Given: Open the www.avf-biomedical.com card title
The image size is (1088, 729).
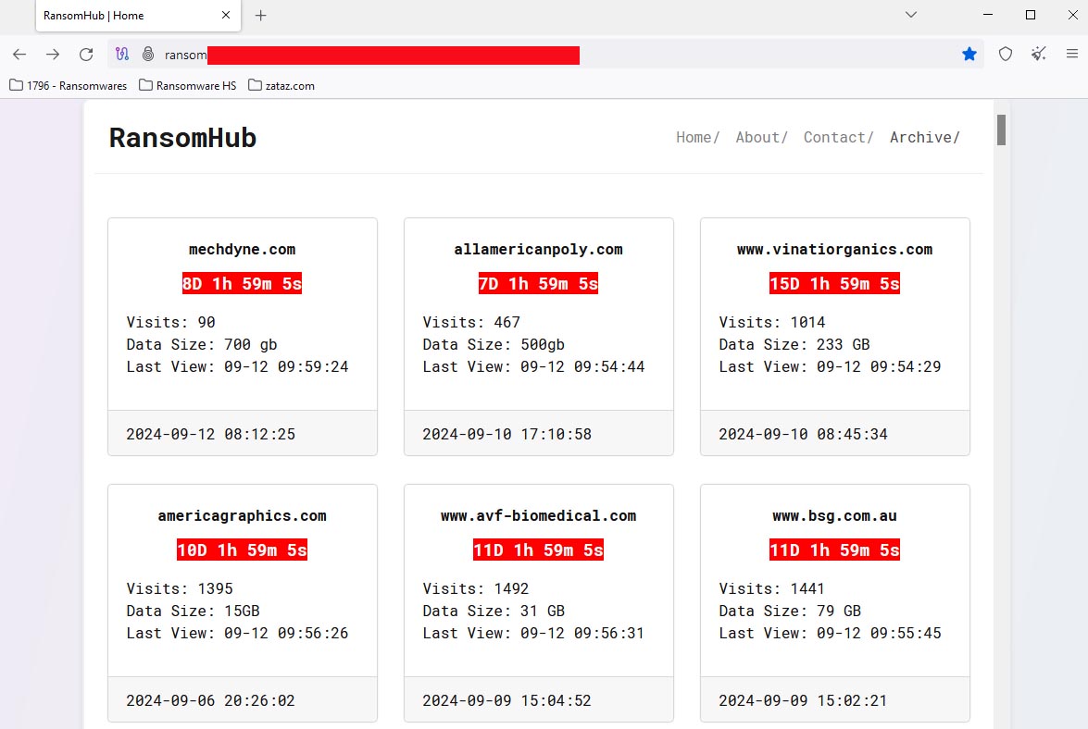Looking at the screenshot, I should point(539,515).
